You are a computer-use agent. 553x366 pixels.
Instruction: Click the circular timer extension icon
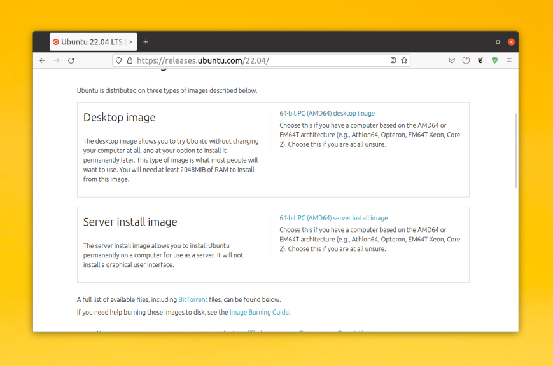pos(466,60)
